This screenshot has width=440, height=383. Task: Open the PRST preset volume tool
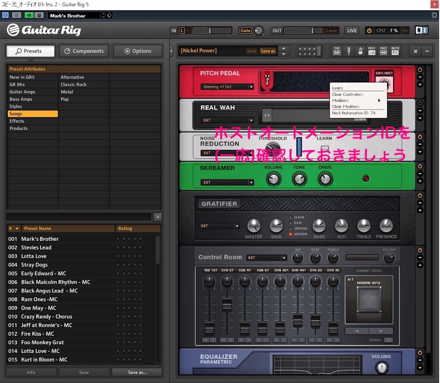click(372, 51)
